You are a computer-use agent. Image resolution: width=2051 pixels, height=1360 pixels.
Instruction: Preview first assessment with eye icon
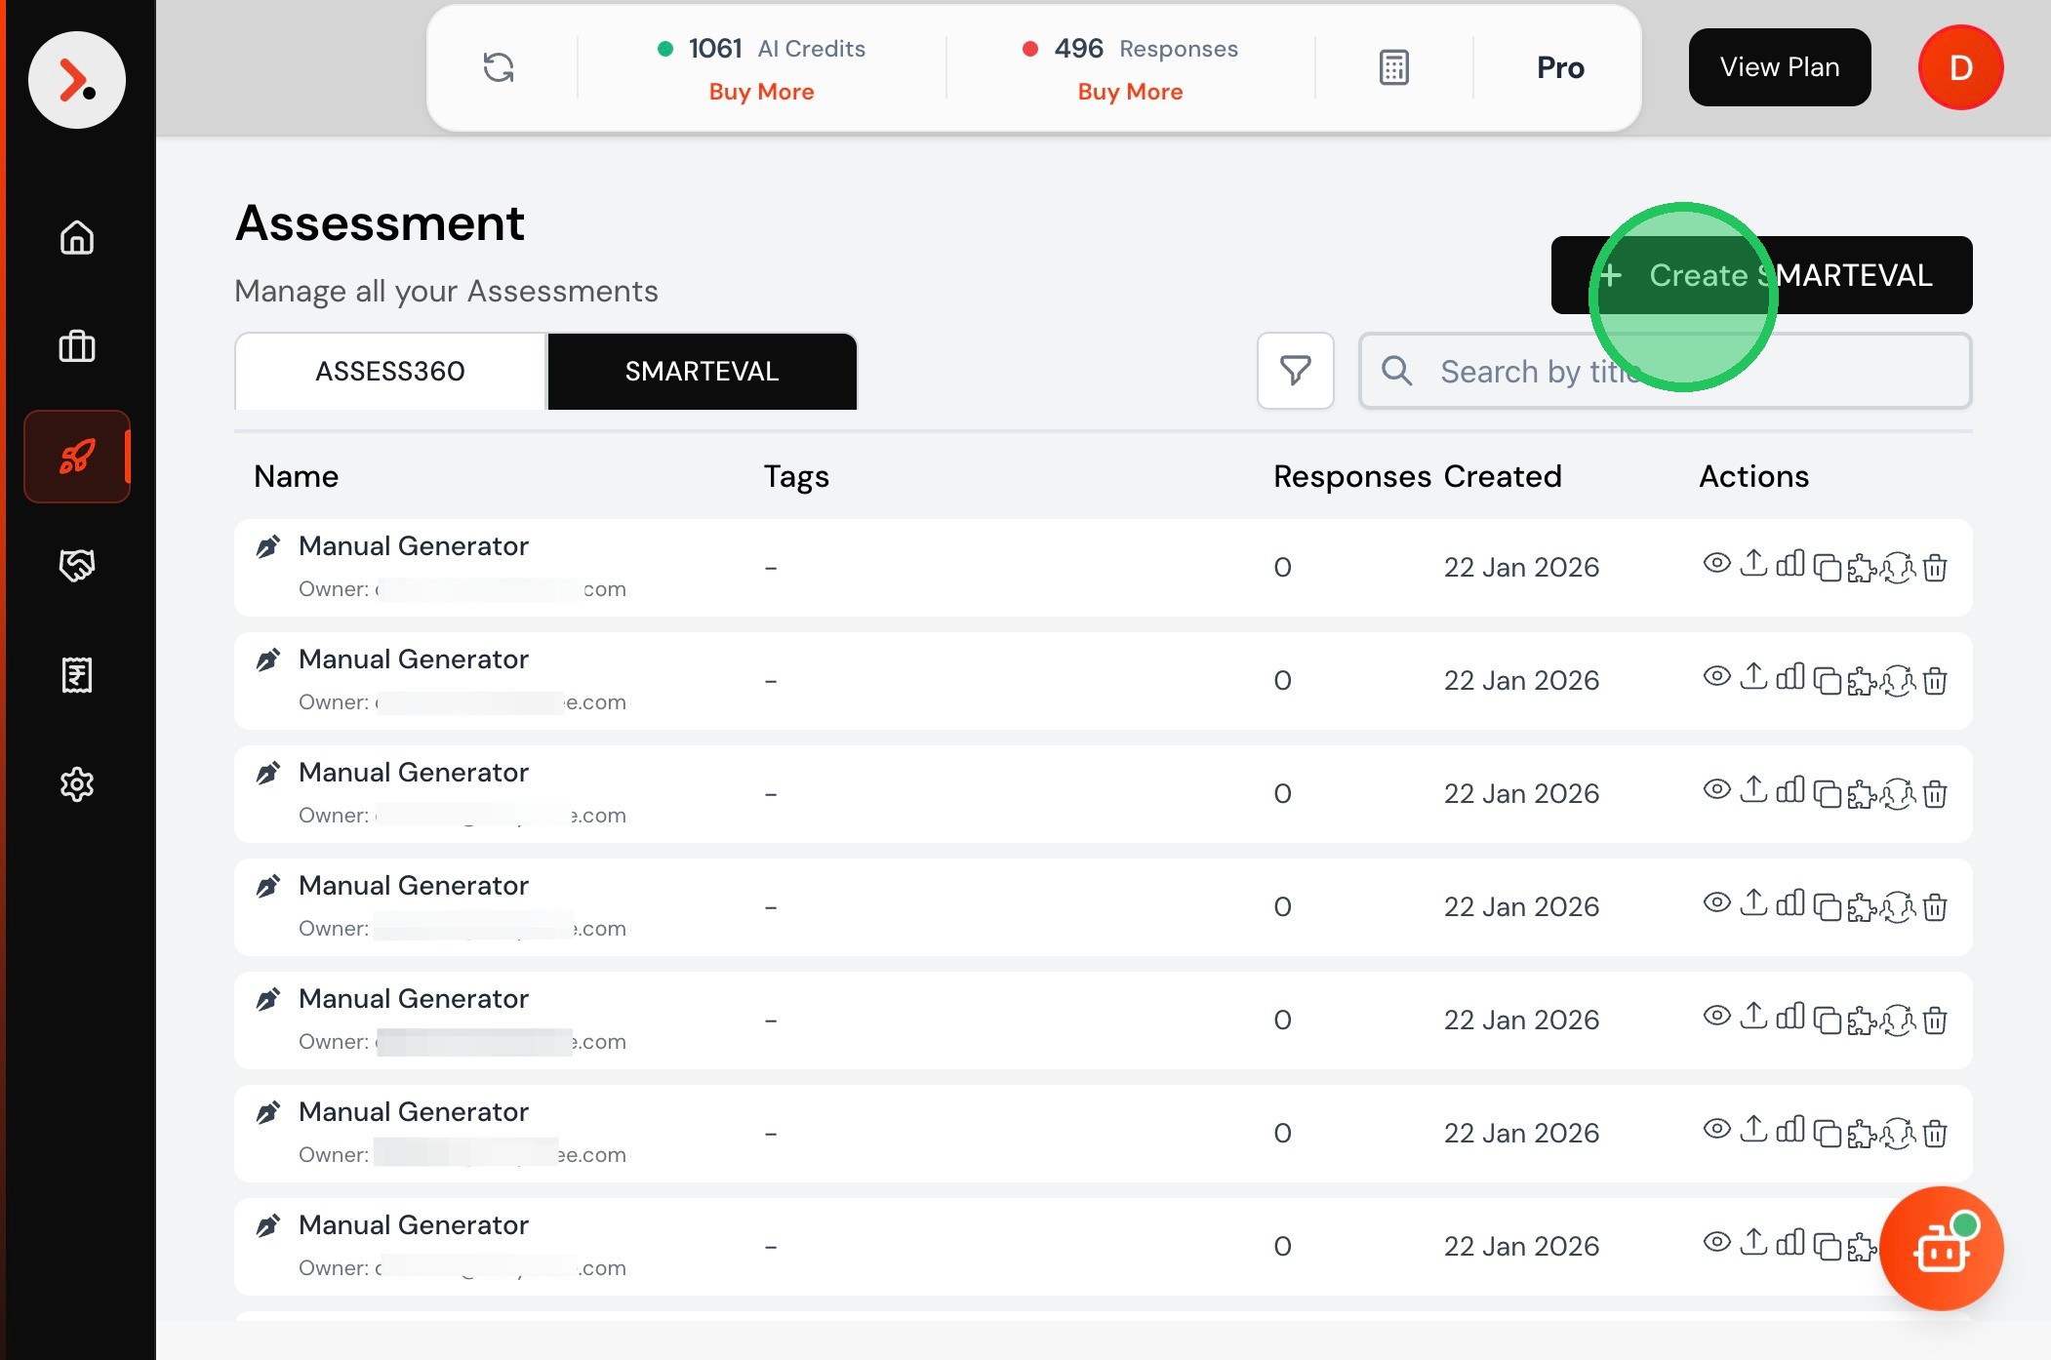pyautogui.click(x=1716, y=563)
